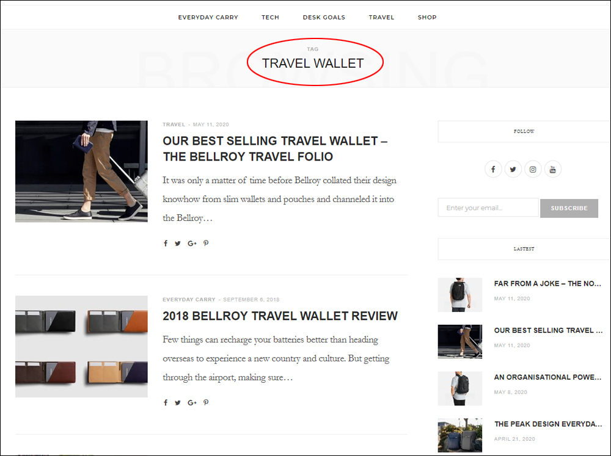The height and width of the screenshot is (456, 611).
Task: Open 2018 Bellroy Travel Wallet Review title
Action: coord(280,316)
